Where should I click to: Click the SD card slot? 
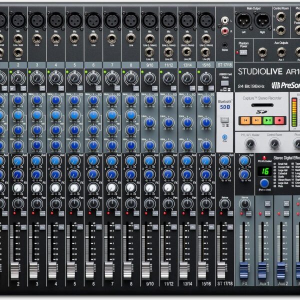coord(262,105)
